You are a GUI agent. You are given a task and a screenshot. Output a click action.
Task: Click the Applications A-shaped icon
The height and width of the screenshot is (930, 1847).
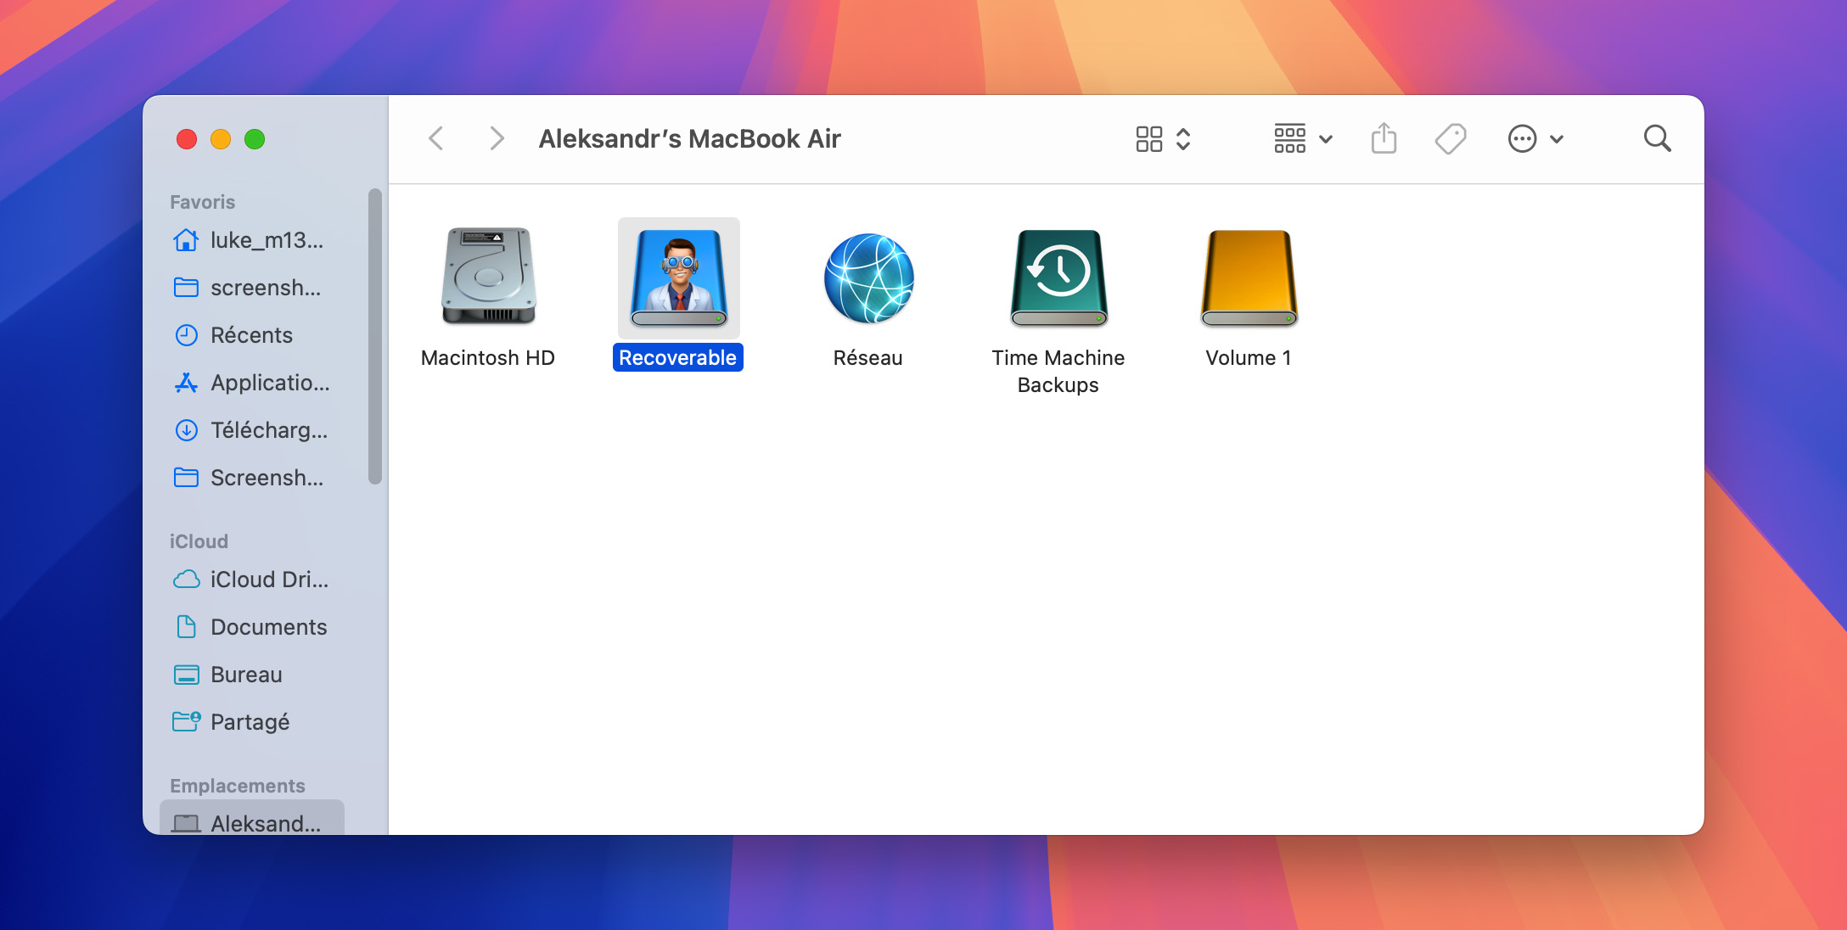point(186,383)
